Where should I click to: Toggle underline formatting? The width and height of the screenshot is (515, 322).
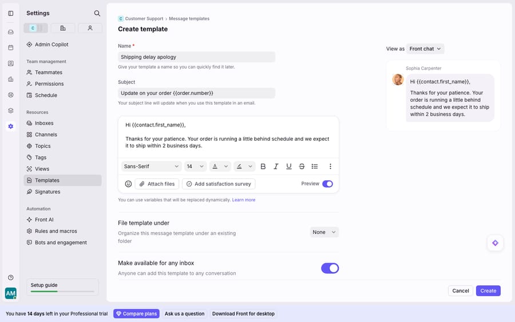(x=289, y=166)
